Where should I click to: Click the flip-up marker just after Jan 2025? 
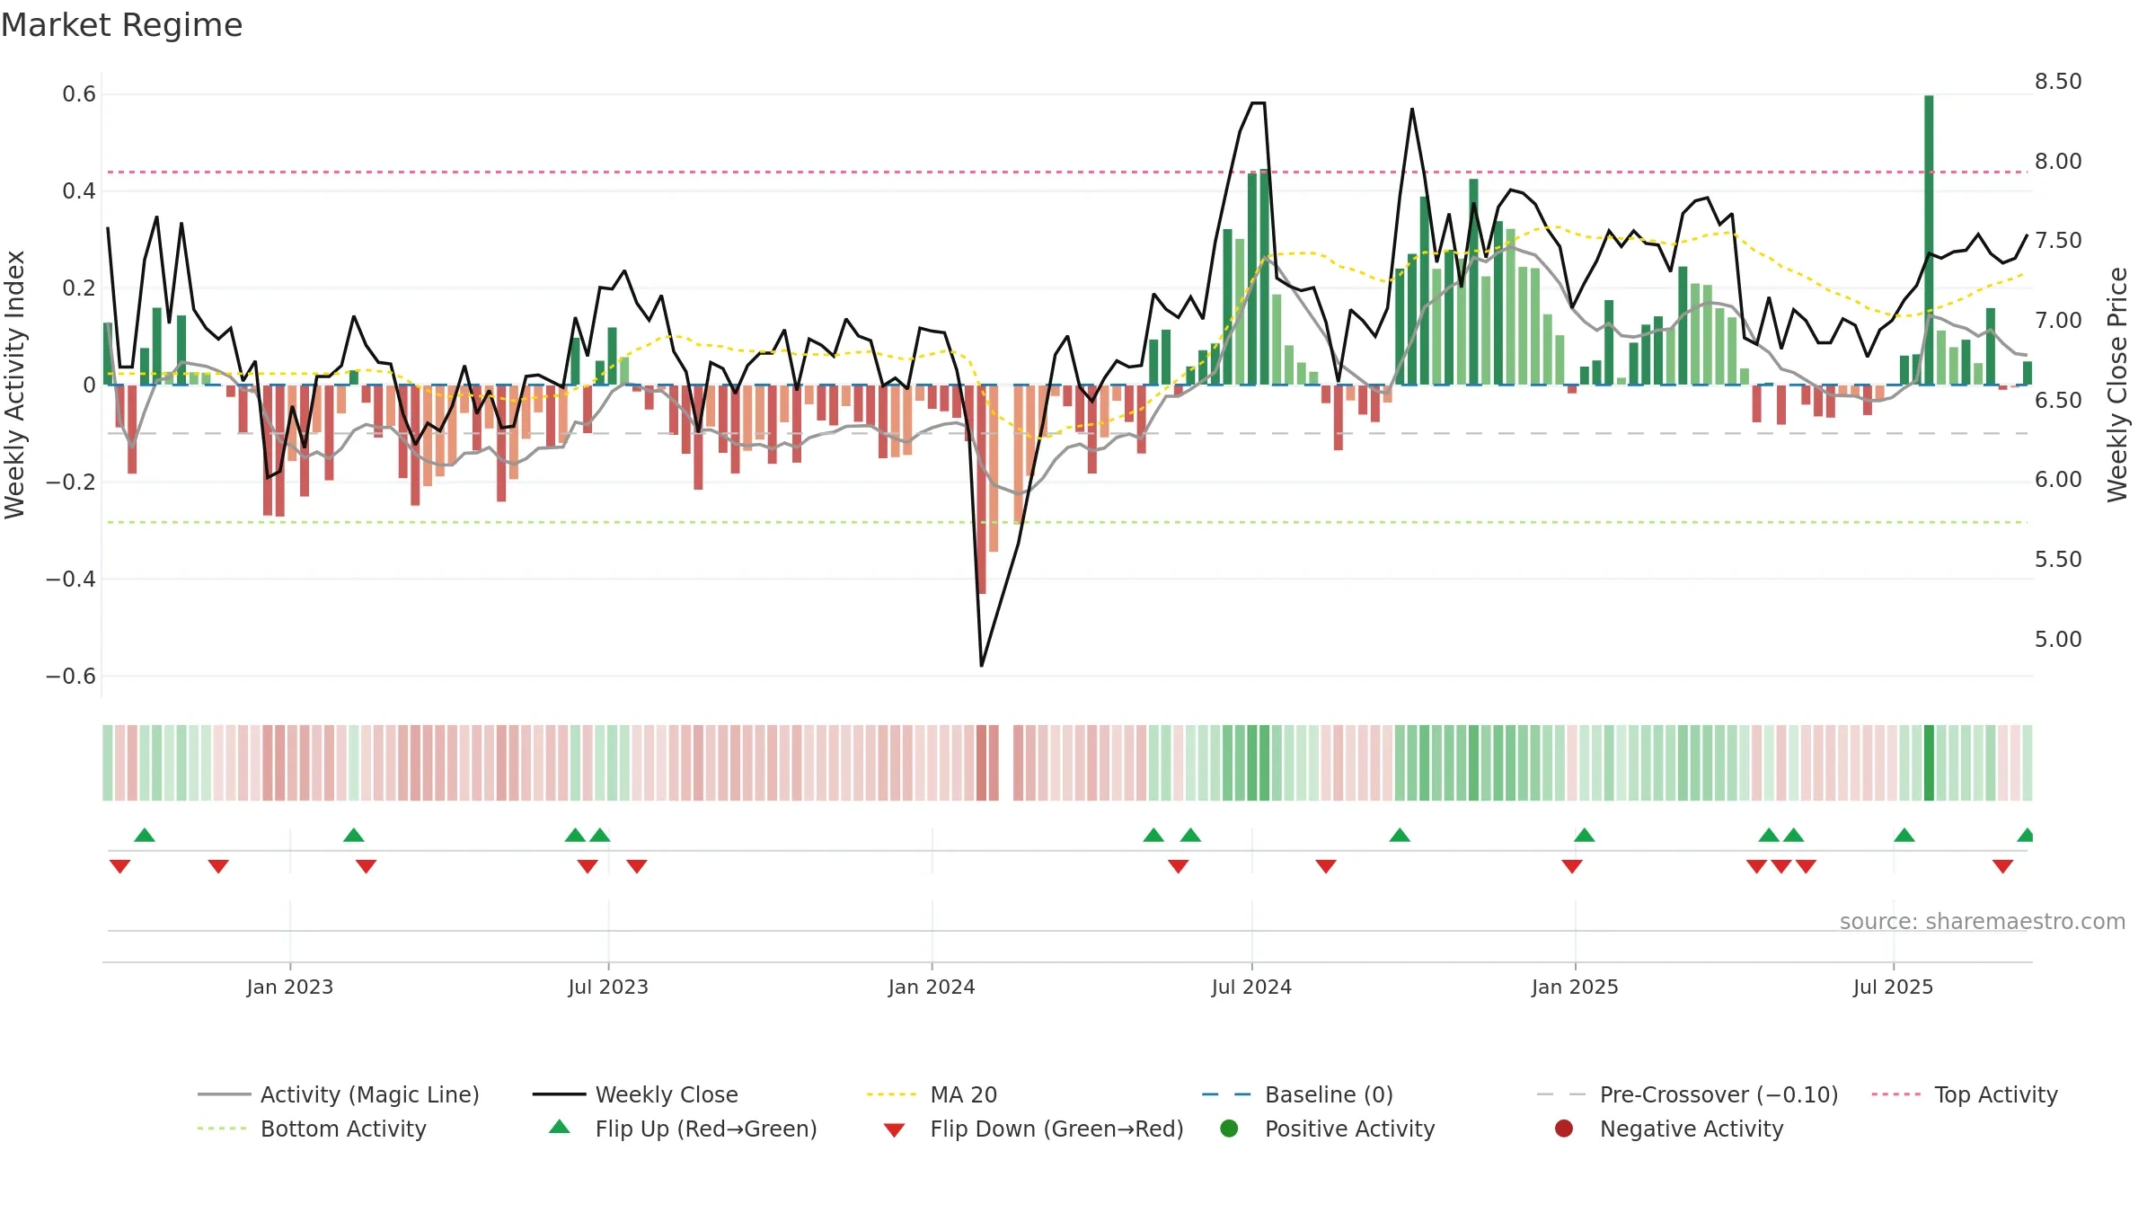coord(1585,836)
